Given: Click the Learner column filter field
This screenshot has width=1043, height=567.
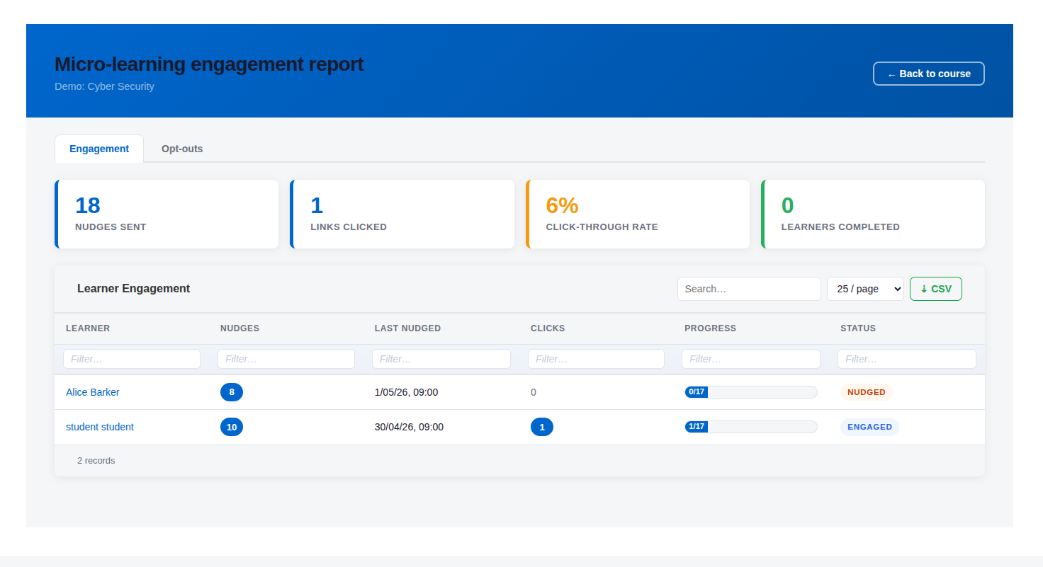Looking at the screenshot, I should [x=132, y=359].
